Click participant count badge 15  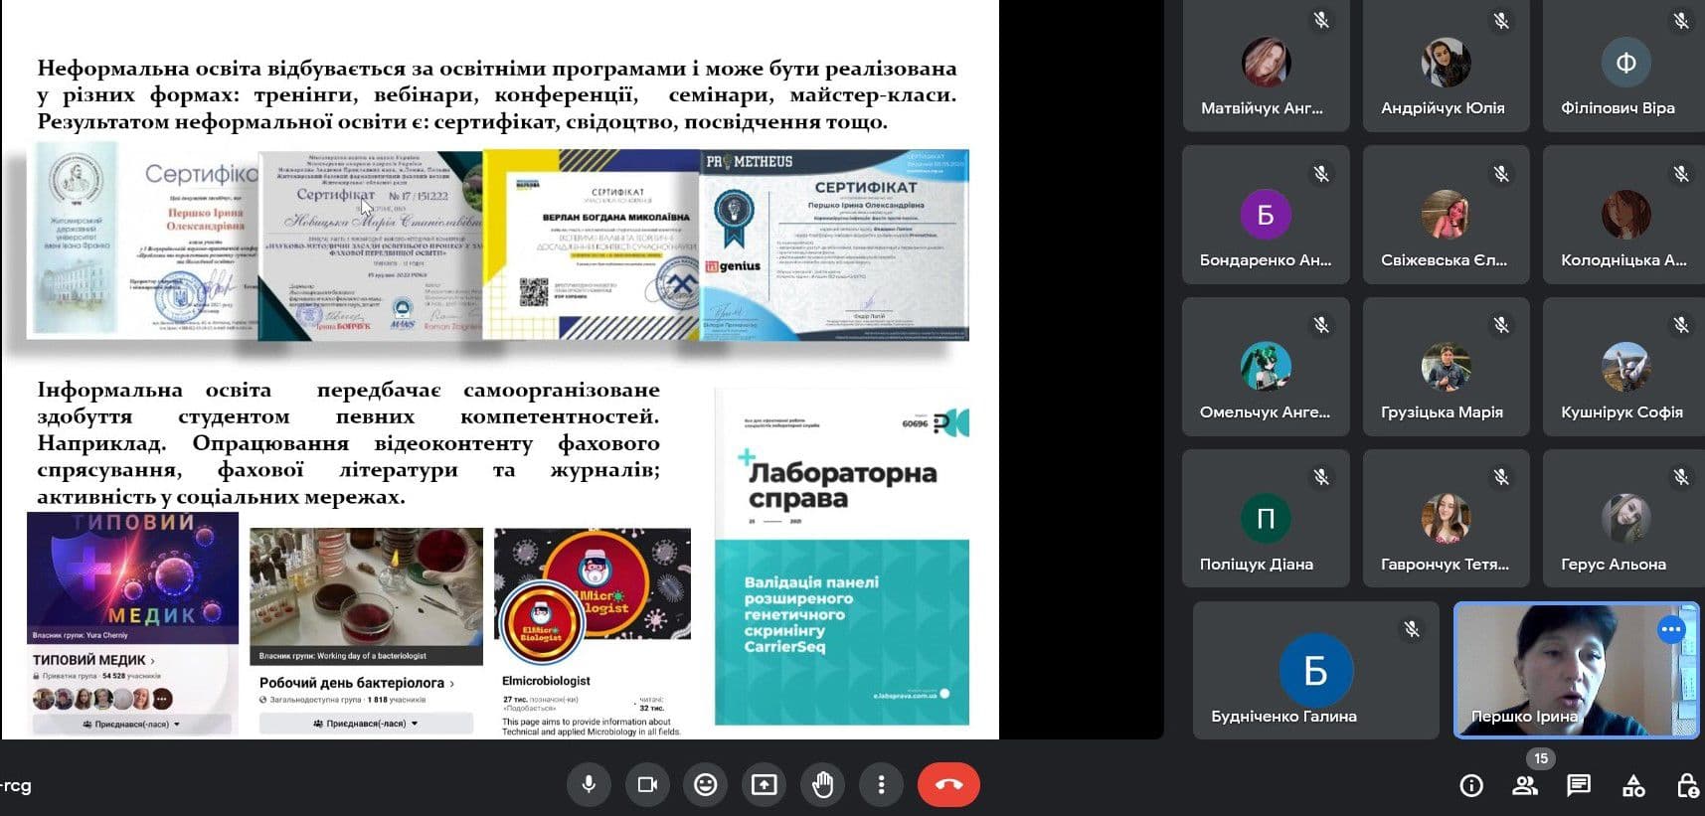[1540, 758]
